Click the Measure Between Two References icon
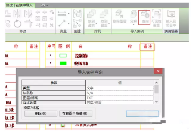192x133 pixels. (62, 14)
